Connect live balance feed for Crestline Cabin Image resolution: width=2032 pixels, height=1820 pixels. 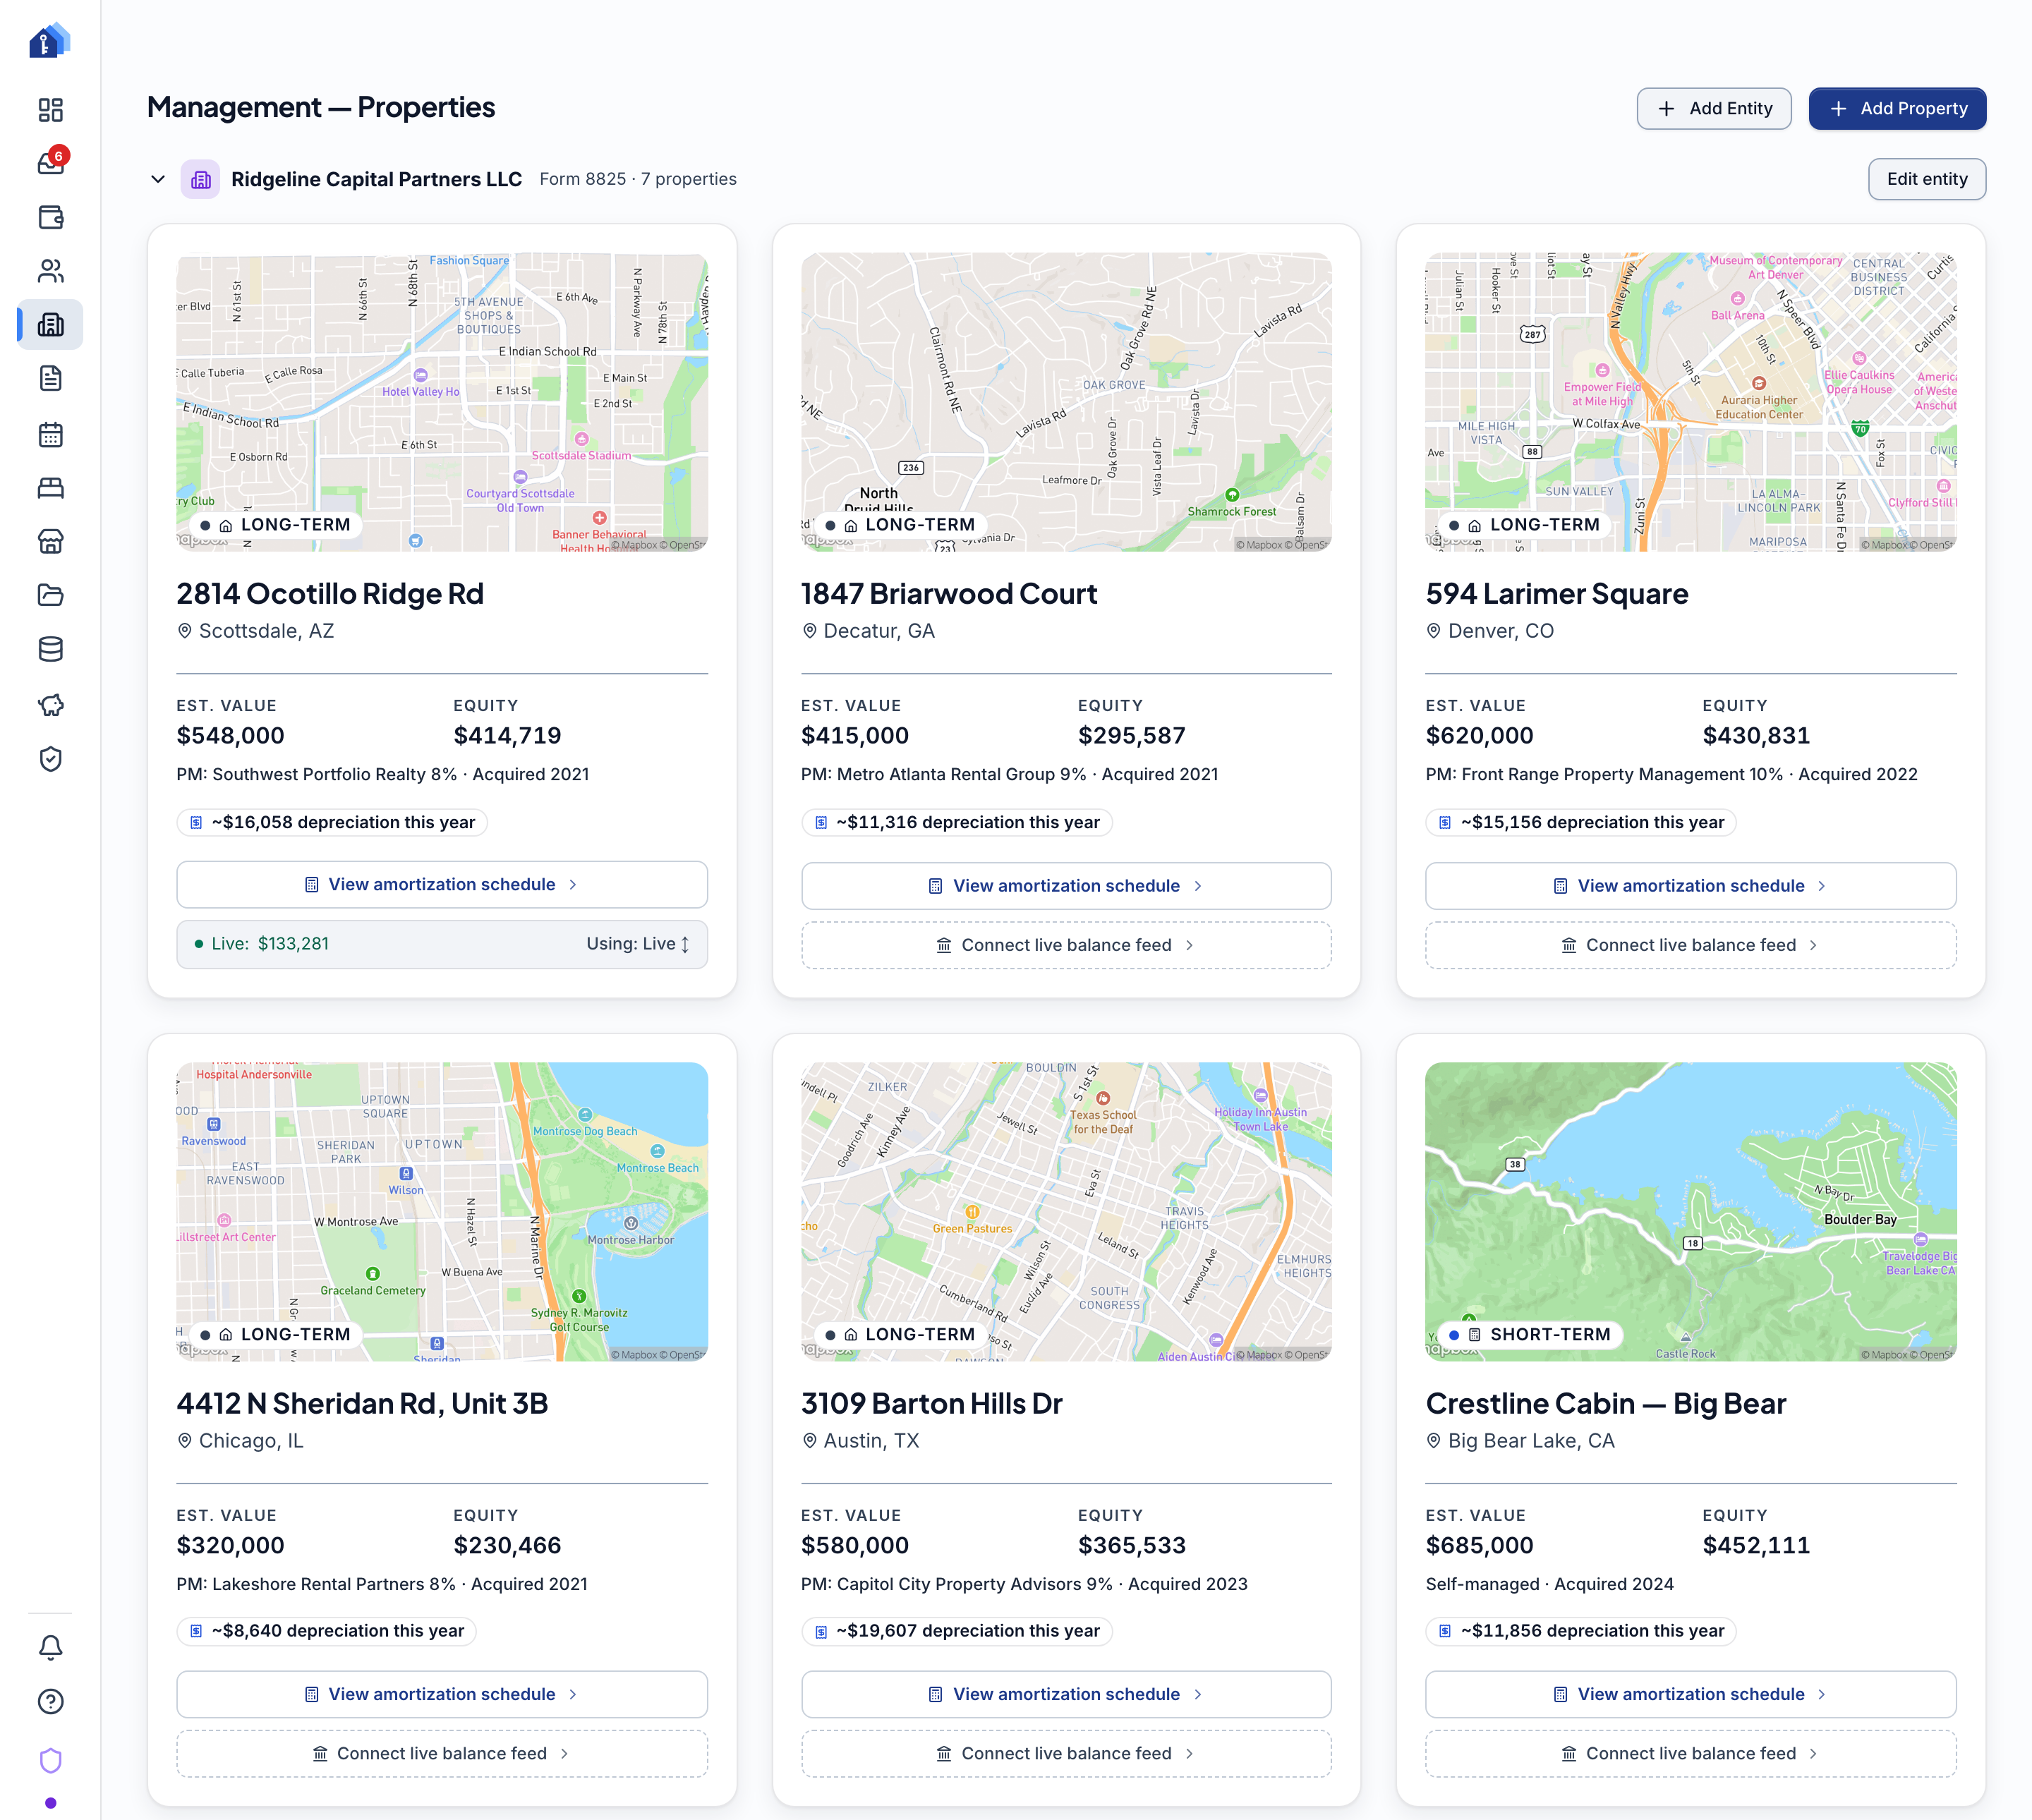coord(1690,1753)
